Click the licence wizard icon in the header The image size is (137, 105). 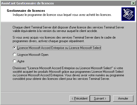click(x=128, y=14)
